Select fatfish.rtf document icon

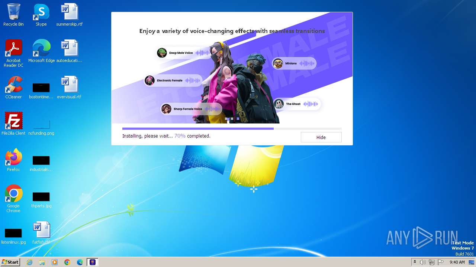(41, 233)
